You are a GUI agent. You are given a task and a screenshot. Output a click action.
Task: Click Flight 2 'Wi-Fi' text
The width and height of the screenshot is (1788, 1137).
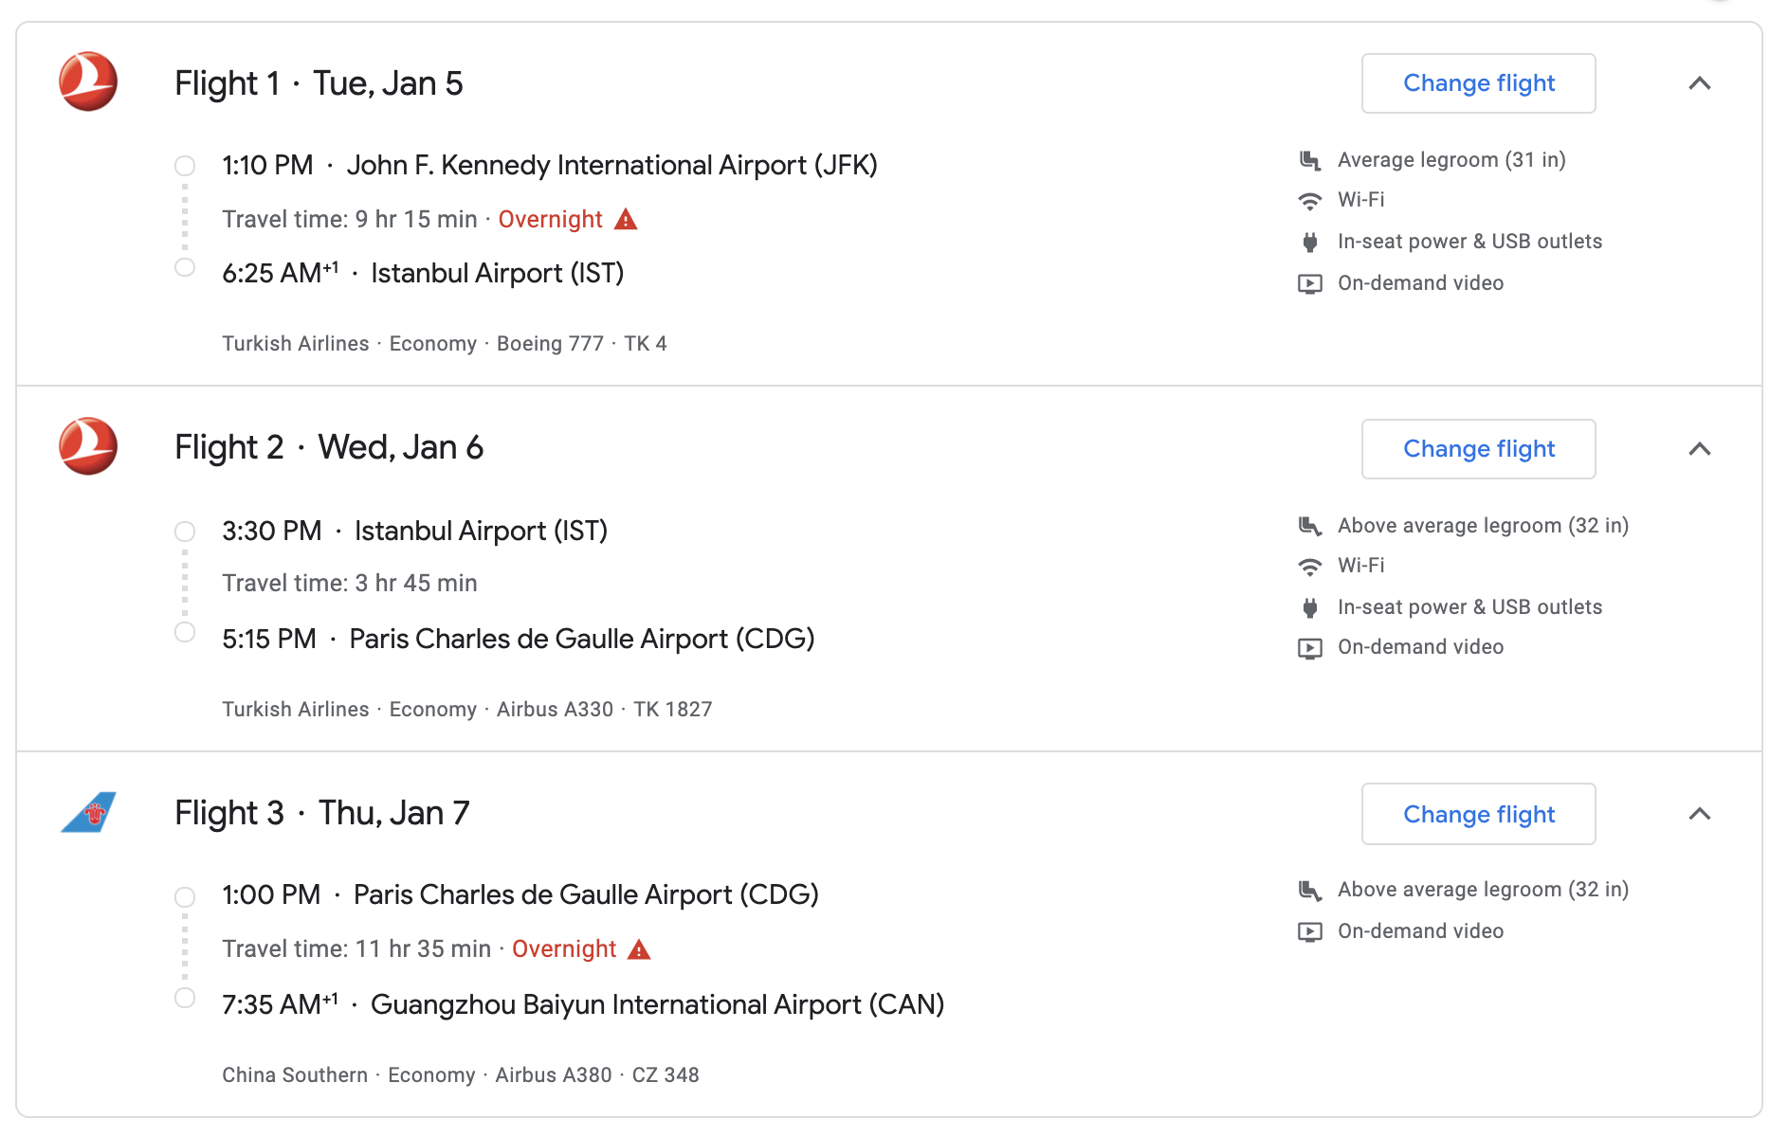[1361, 566]
